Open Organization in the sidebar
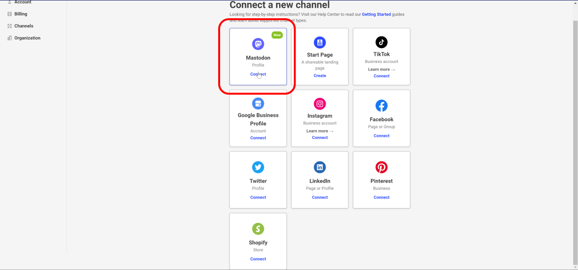 pyautogui.click(x=27, y=38)
